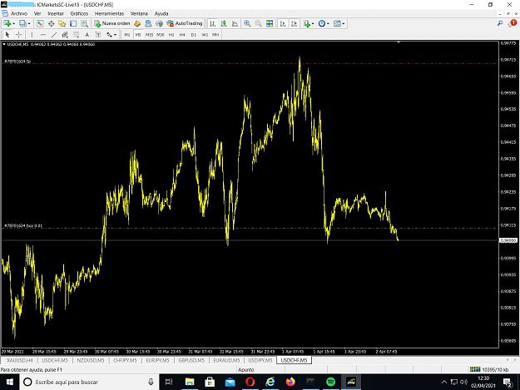Click the chart shift marker at chart top
Screen dimensions: 520x390
(399, 42)
